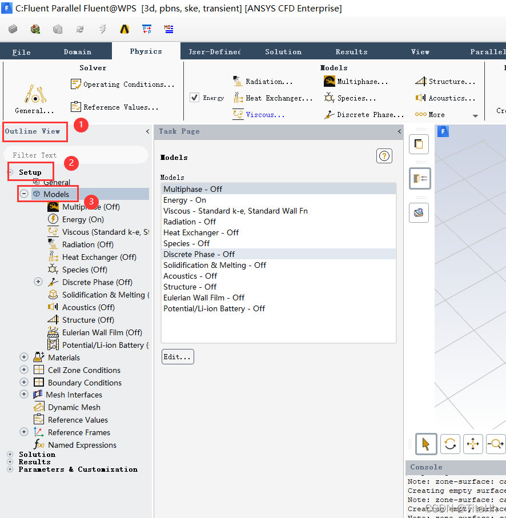Select 'Viscous - Standard k-e' list row
The image size is (506, 518).
click(x=278, y=211)
